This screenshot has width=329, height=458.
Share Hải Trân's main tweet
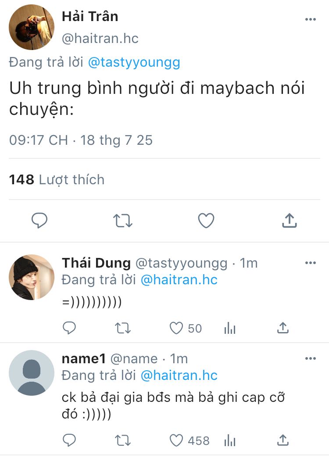[x=289, y=221]
